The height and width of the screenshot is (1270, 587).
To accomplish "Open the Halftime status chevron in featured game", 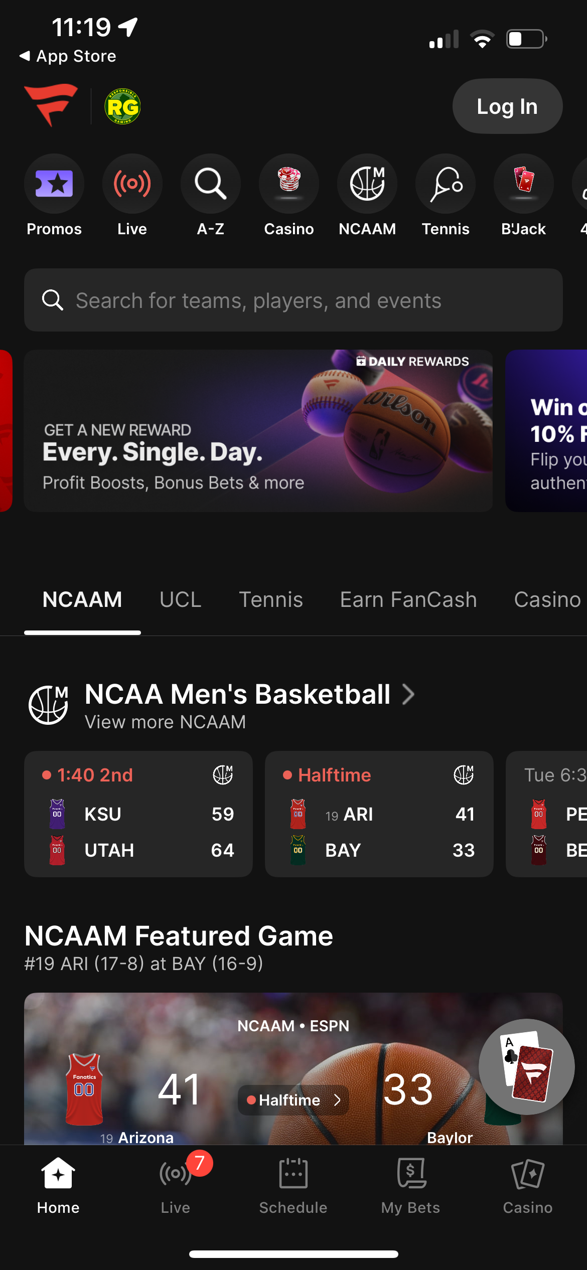I will coord(337,1100).
